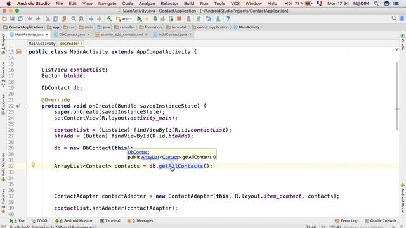The height and width of the screenshot is (228, 406).
Task: Click the Search Everywhere magnifier in toolbar
Action: [x=394, y=18]
